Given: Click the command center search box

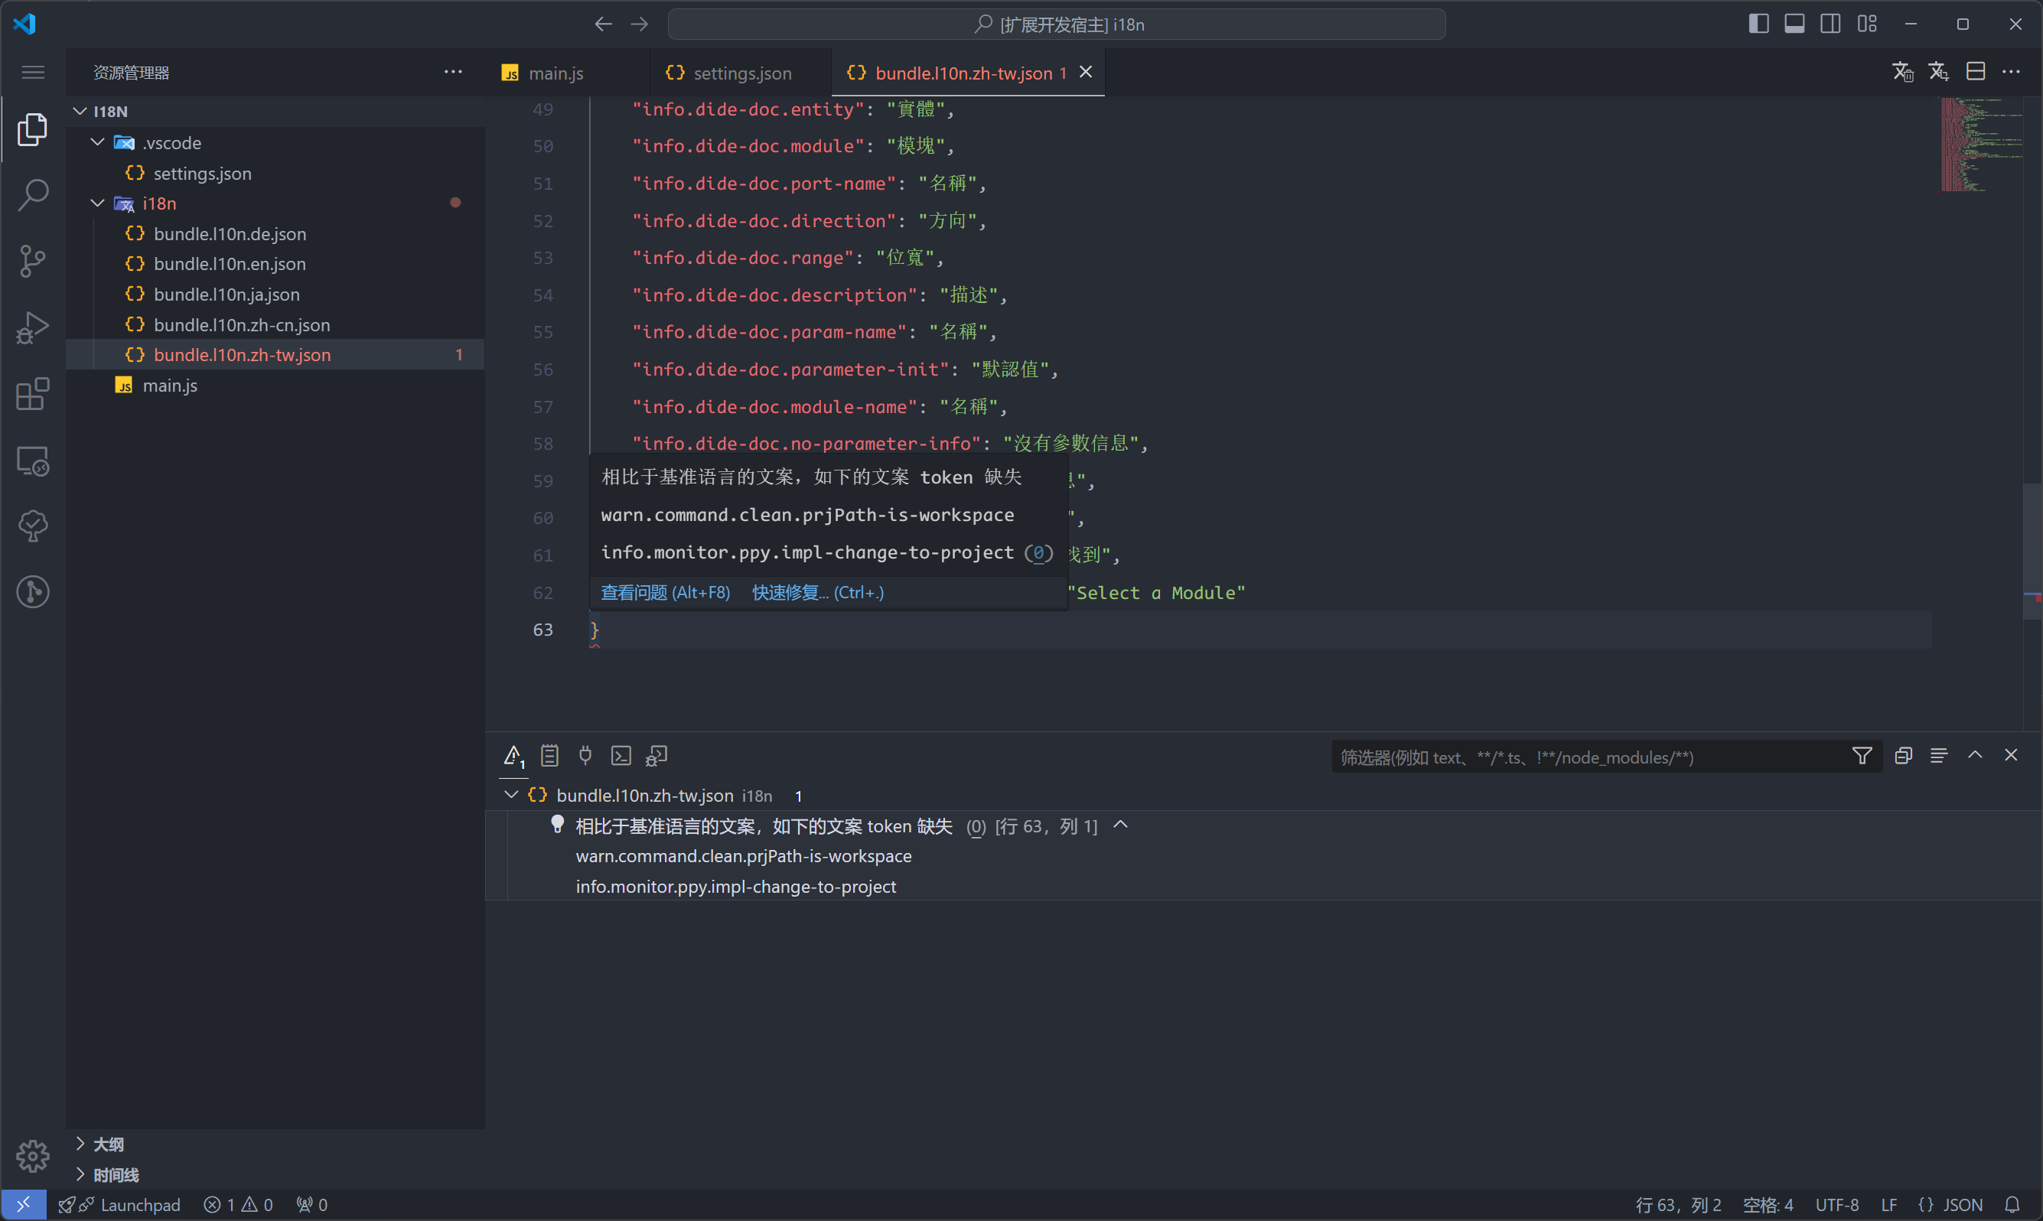Looking at the screenshot, I should click(1057, 24).
